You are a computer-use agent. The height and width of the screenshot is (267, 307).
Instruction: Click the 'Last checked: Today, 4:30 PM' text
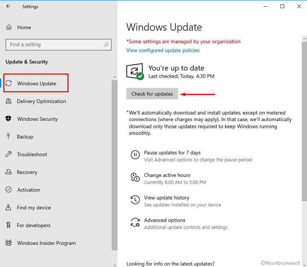[x=181, y=76]
